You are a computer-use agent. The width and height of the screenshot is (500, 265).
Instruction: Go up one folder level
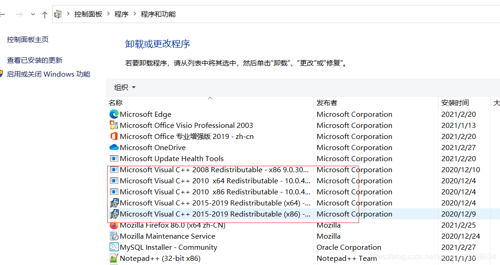coord(45,14)
